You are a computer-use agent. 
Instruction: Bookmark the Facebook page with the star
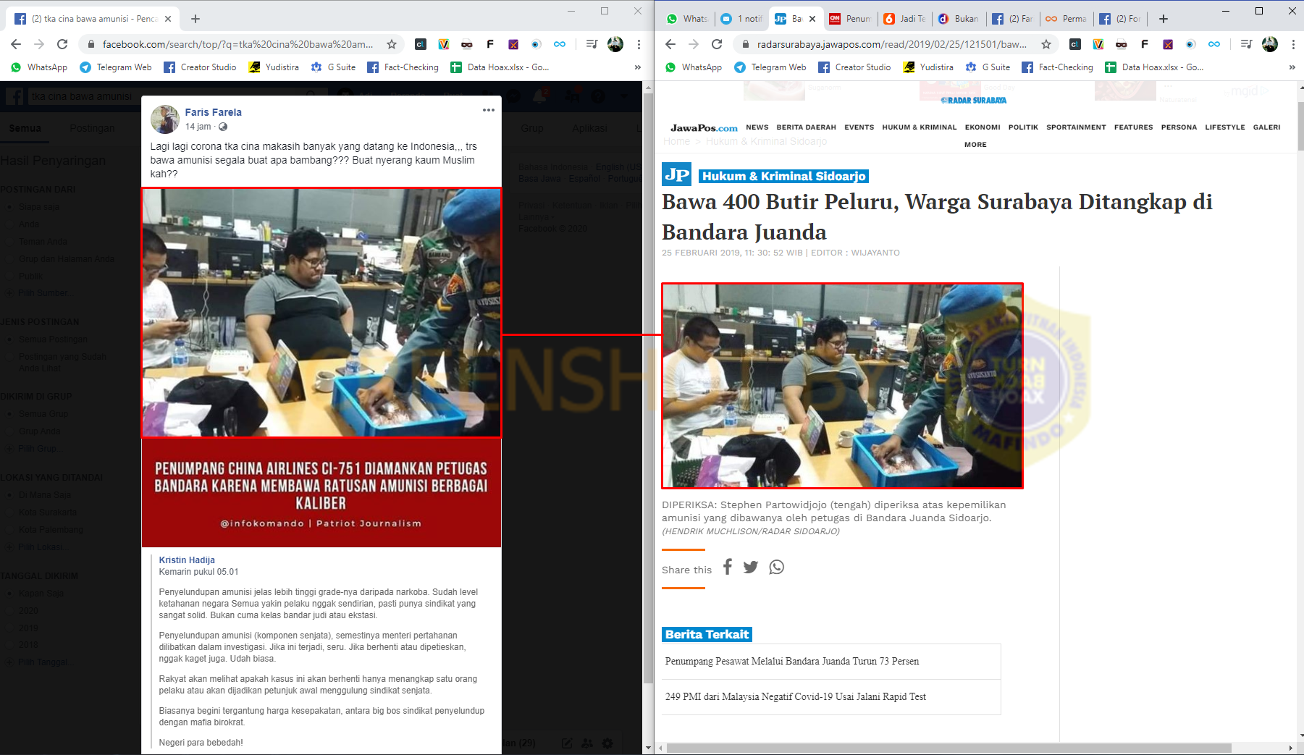click(x=392, y=44)
